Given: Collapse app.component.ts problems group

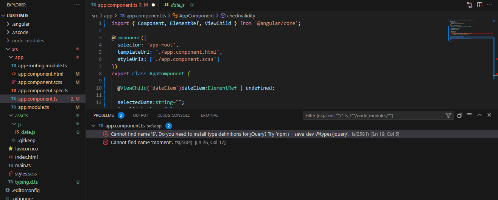Looking at the screenshot, I should pos(93,126).
